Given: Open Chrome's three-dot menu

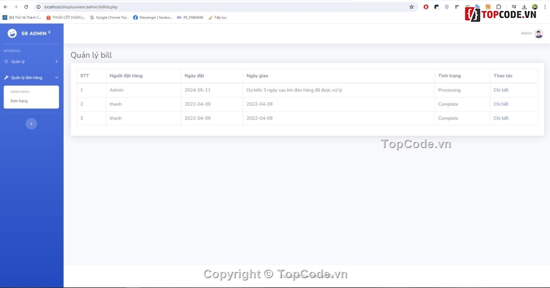Looking at the screenshot, I should [545, 7].
